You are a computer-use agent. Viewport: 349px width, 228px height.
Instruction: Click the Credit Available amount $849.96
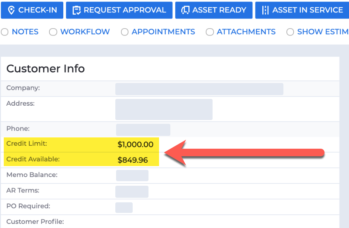[133, 160]
